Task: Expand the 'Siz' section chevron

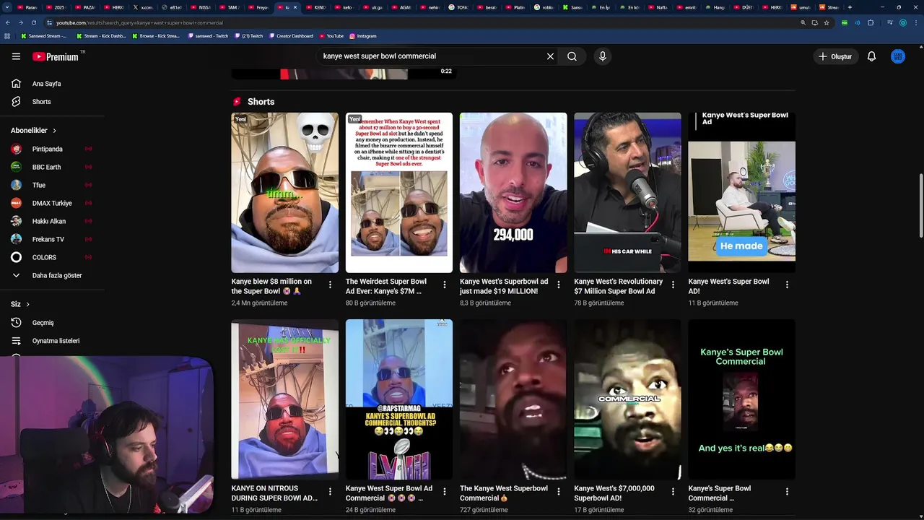Action: point(27,304)
